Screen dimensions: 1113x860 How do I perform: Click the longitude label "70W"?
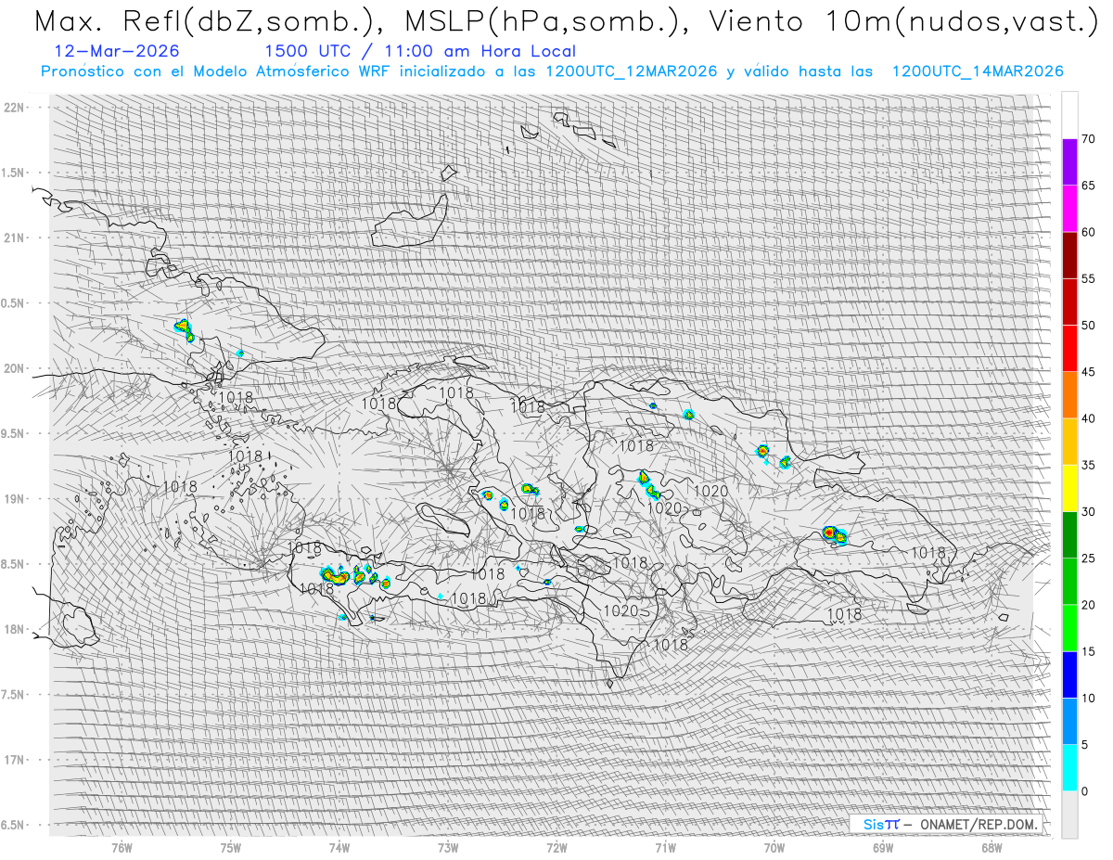click(774, 847)
